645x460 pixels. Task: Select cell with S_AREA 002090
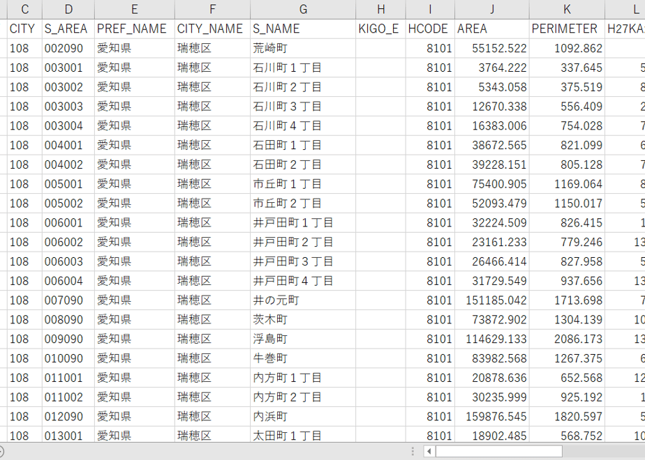click(x=68, y=48)
